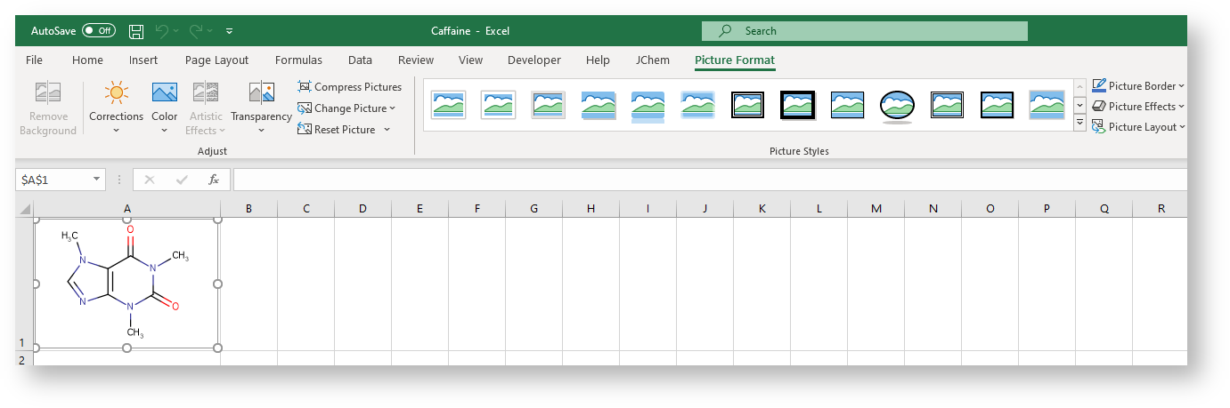Apply the thick black frame picture style
Screen dimensions: 1230x408
click(797, 106)
